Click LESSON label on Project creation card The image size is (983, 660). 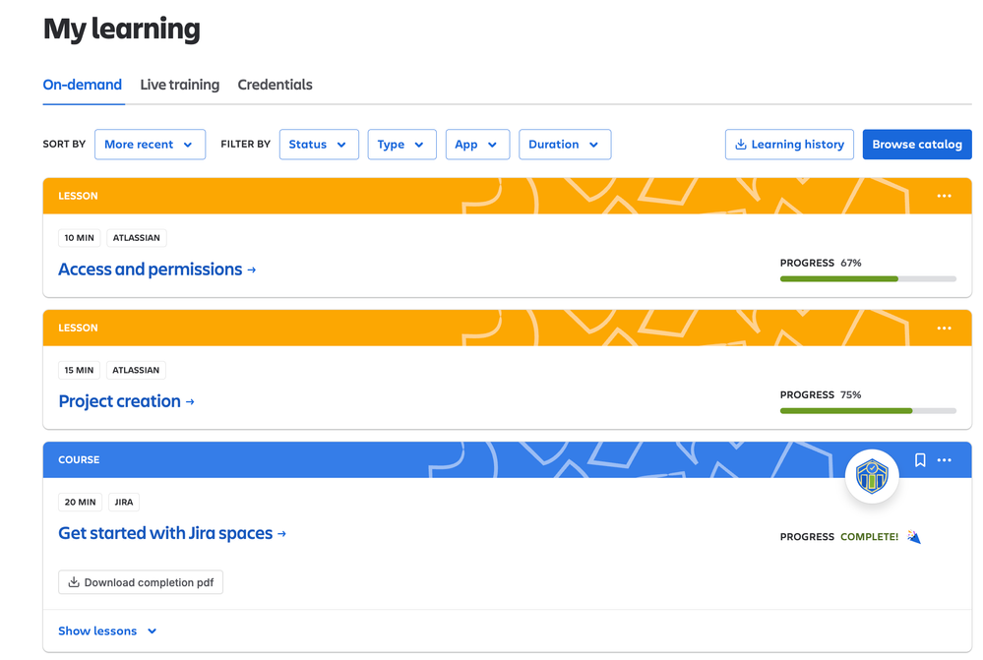(x=78, y=329)
